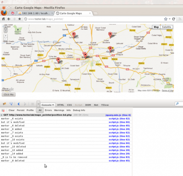Click the browser Back arrow

point(9,19)
